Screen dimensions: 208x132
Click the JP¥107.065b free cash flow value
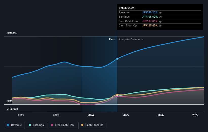[x=150, y=21]
